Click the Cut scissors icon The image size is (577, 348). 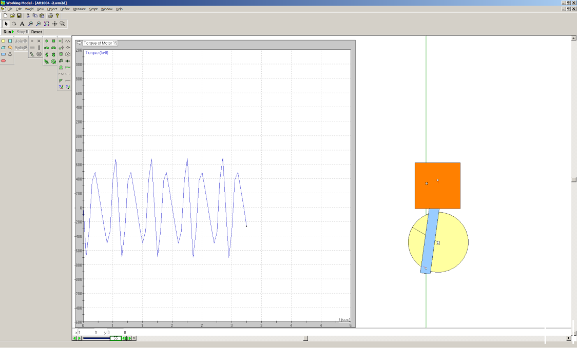click(28, 16)
